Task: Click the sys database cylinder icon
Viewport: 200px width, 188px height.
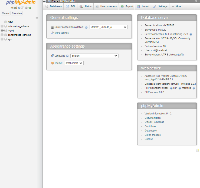Action: click(5, 39)
